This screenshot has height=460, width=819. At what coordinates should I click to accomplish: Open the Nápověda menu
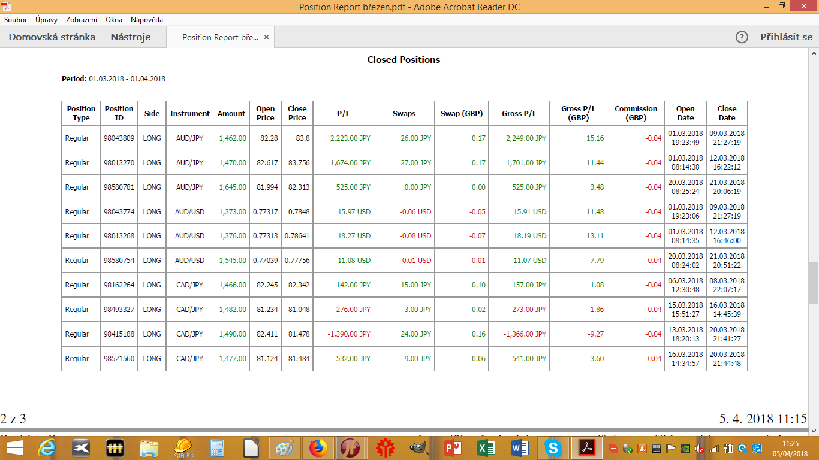click(147, 20)
